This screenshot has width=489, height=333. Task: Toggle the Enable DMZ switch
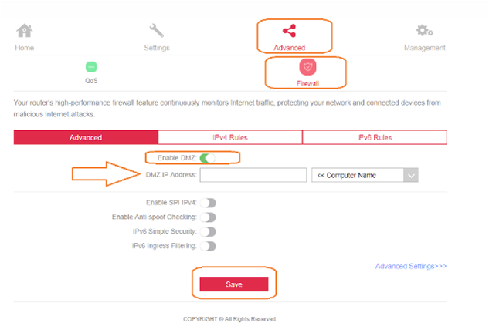click(x=205, y=158)
